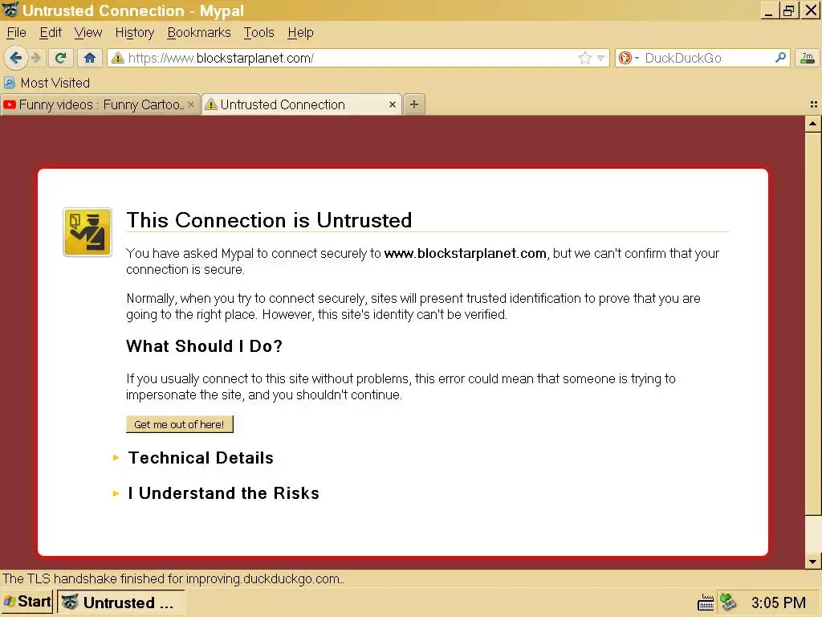The width and height of the screenshot is (822, 617).
Task: Show the tab groups grid icon
Action: [x=814, y=104]
